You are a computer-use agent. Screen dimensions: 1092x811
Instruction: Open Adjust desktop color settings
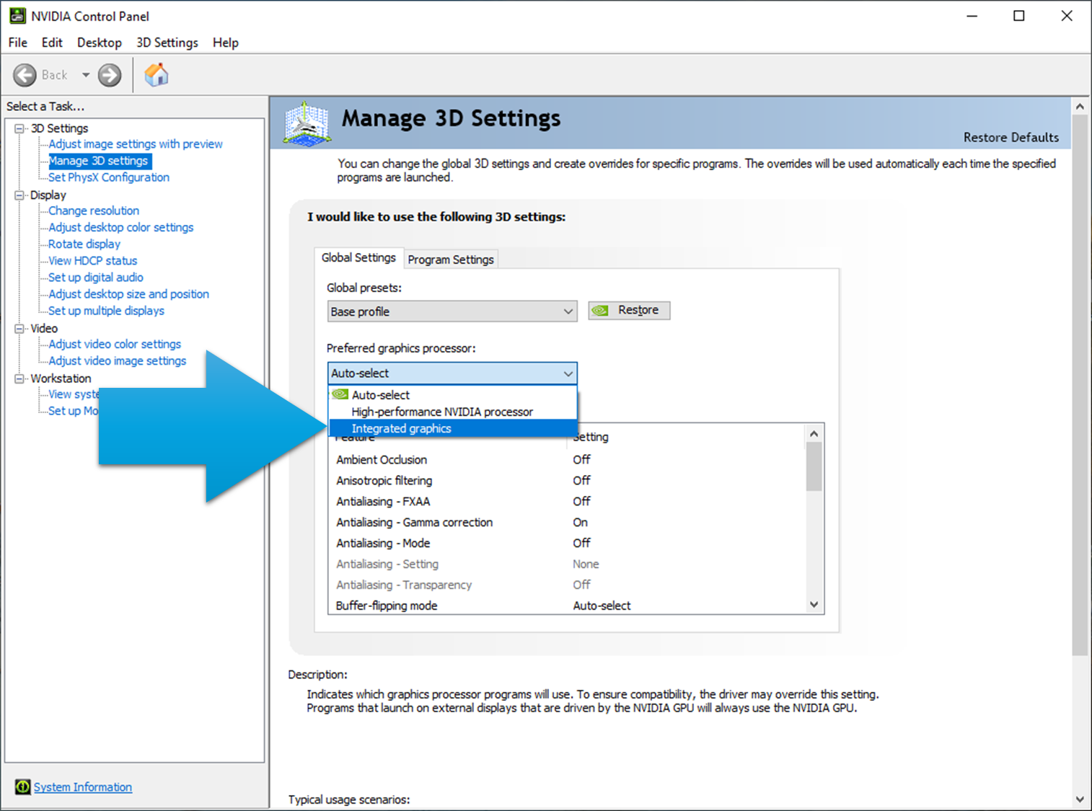[121, 227]
